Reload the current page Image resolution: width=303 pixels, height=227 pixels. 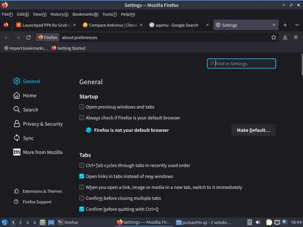[28, 38]
